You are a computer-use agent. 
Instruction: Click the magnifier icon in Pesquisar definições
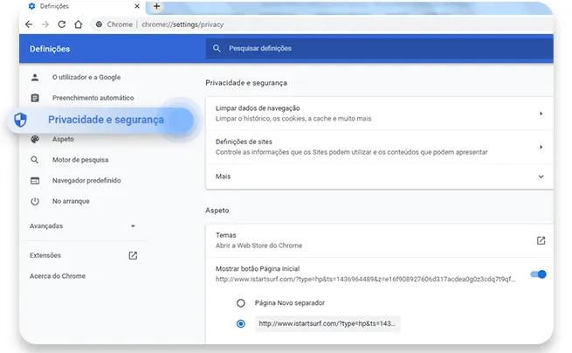click(x=217, y=48)
